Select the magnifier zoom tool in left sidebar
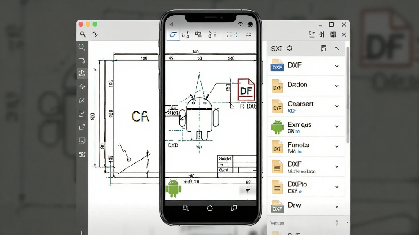This screenshot has height=235, width=419. [x=82, y=47]
